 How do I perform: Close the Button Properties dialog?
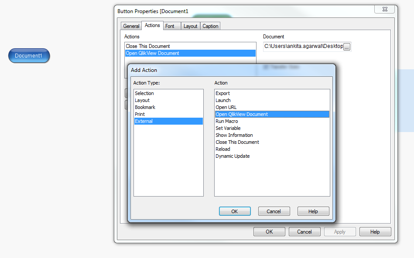(385, 9)
